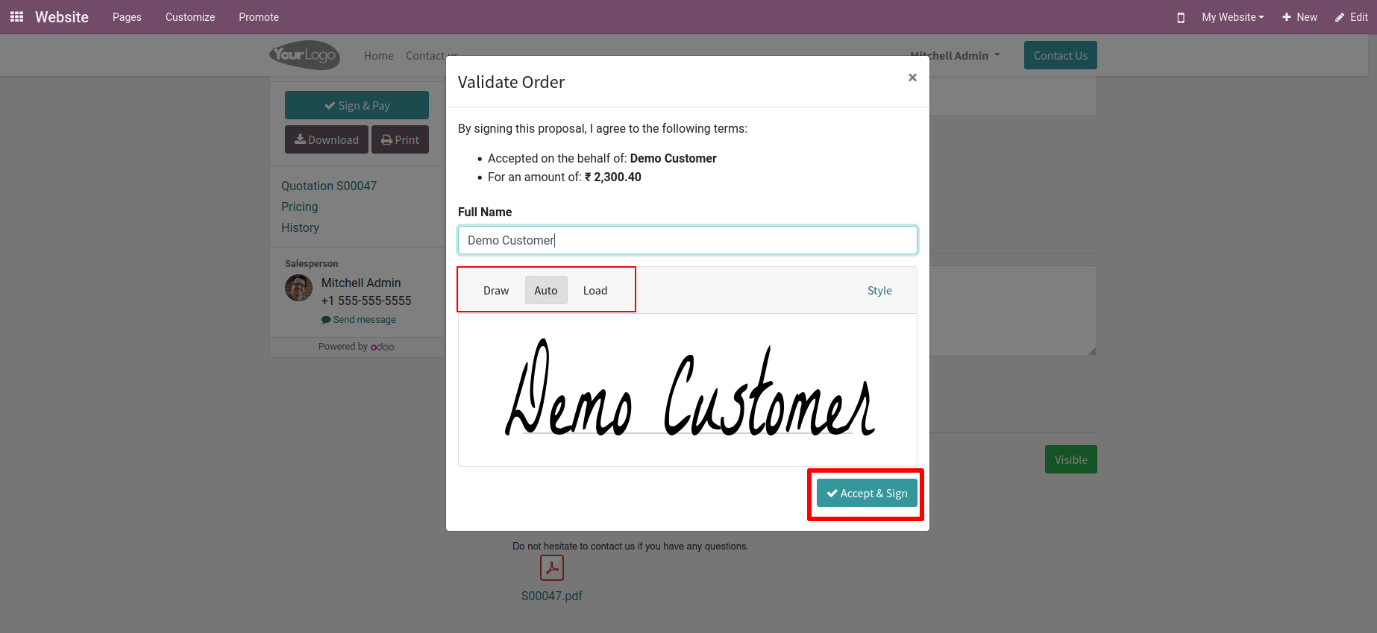Download the quotation
This screenshot has width=1377, height=633.
[x=327, y=139]
